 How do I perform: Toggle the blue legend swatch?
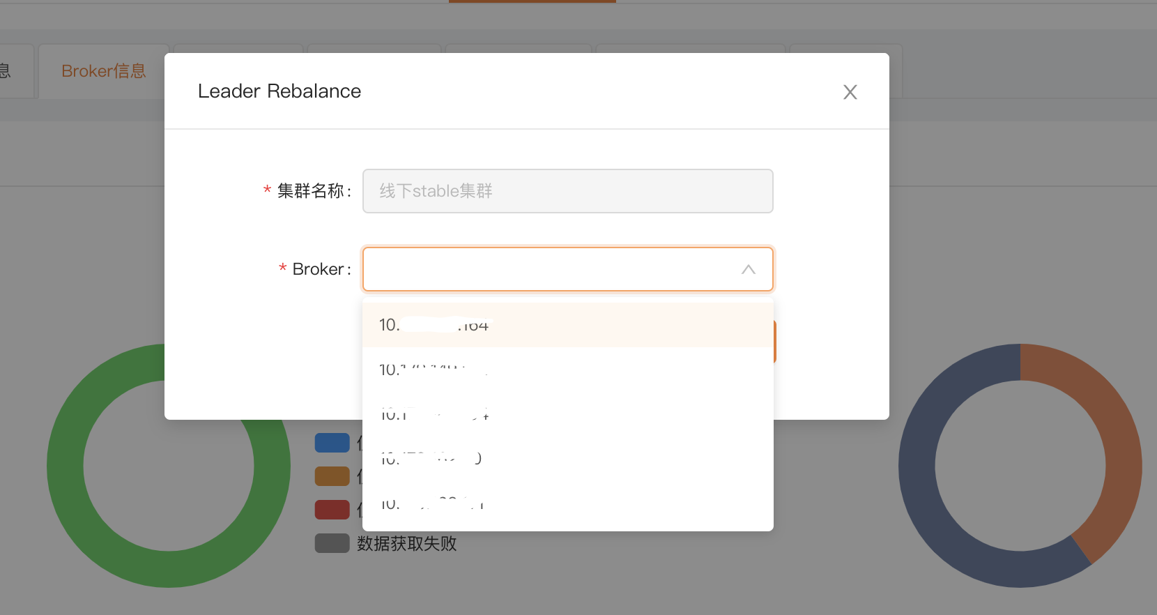(332, 443)
